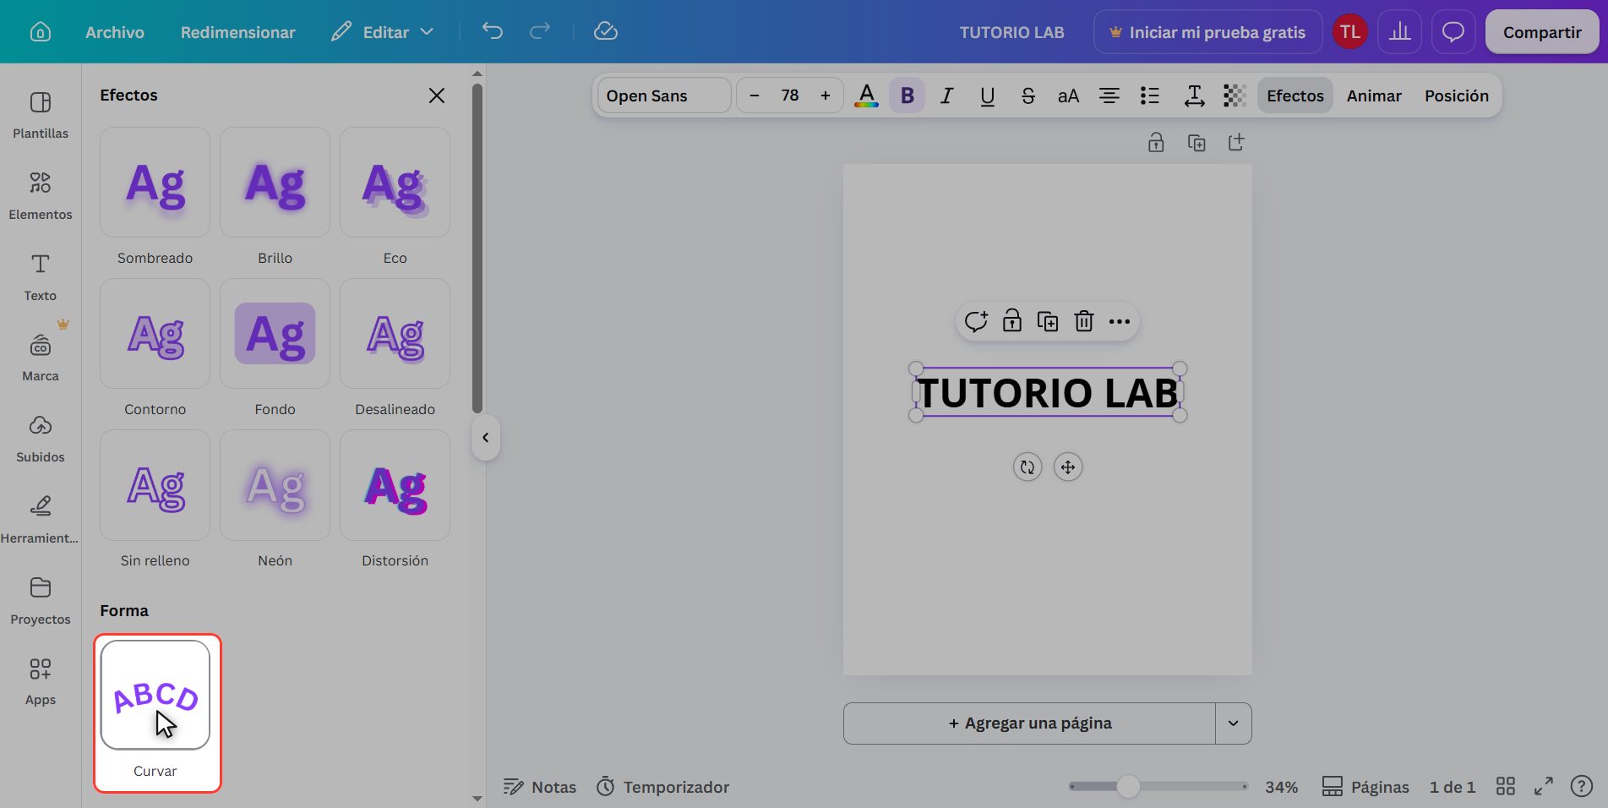Apply the Contorno text effect
Screen dimensions: 1608x808
(155, 334)
